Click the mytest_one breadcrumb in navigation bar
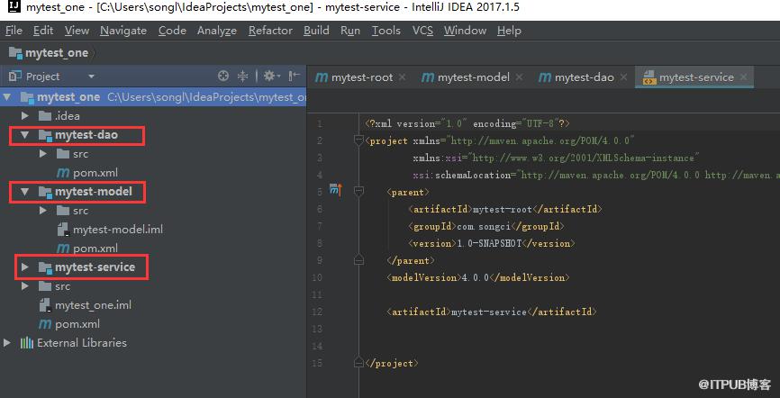Screen dimensions: 780x398 click(x=49, y=53)
